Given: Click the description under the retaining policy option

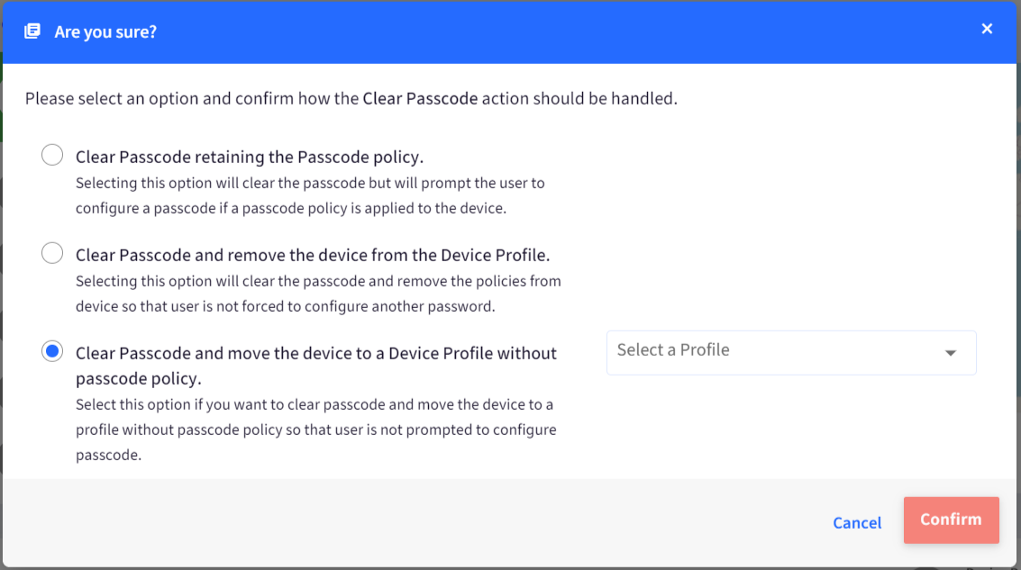Looking at the screenshot, I should coord(310,196).
